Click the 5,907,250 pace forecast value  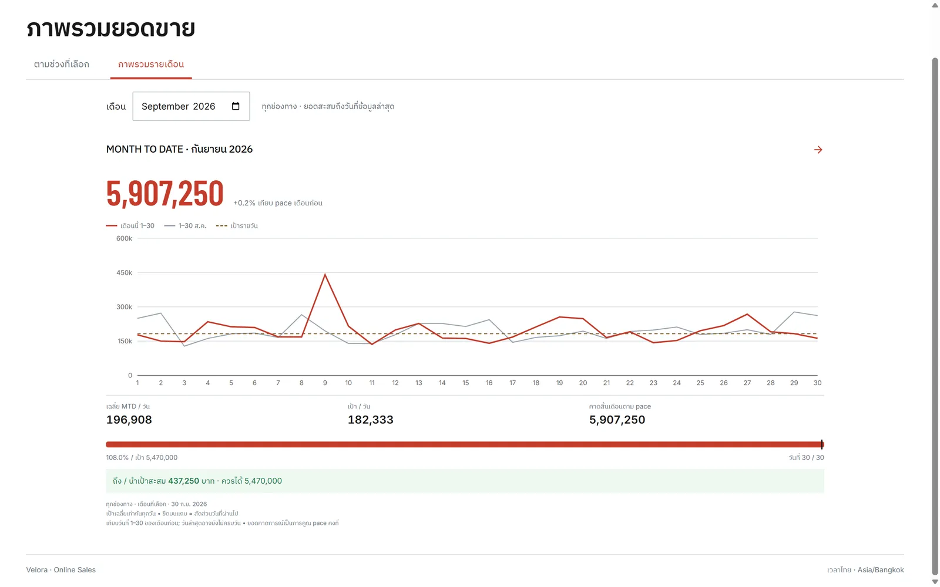point(617,420)
